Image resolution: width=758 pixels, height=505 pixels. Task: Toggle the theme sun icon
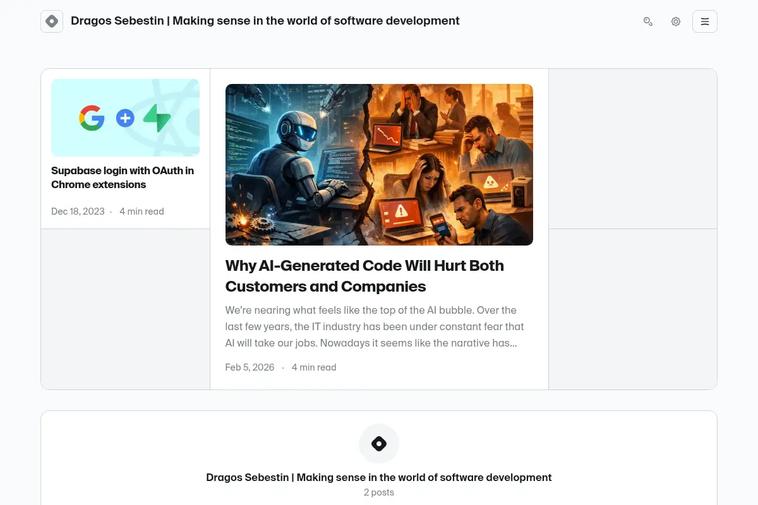pyautogui.click(x=676, y=21)
